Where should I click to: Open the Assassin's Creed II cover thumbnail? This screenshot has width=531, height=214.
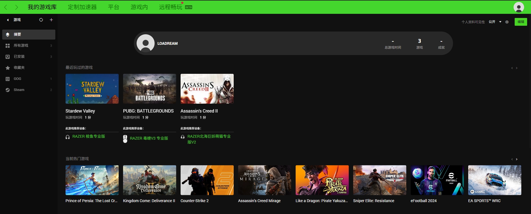[x=207, y=89]
